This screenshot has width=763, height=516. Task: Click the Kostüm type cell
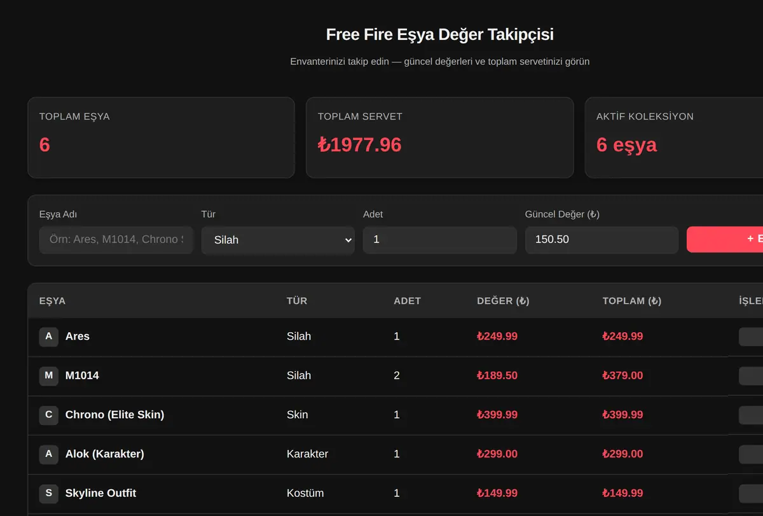coord(305,493)
